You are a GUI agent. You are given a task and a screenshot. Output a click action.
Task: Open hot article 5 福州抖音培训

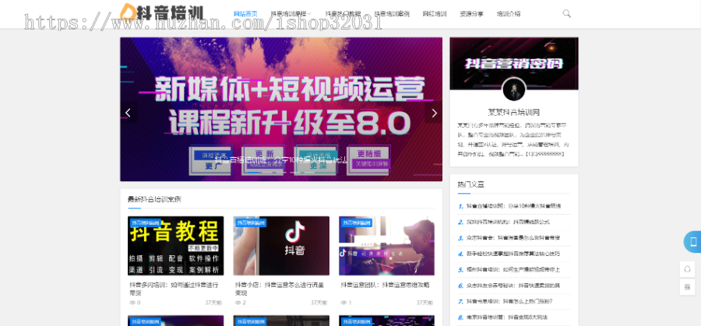pyautogui.click(x=513, y=270)
